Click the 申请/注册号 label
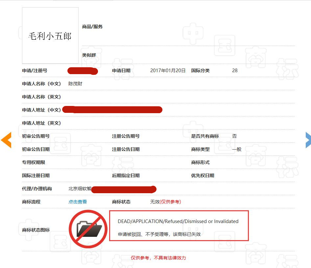Viewport: 311px width, 268px height. point(35,71)
